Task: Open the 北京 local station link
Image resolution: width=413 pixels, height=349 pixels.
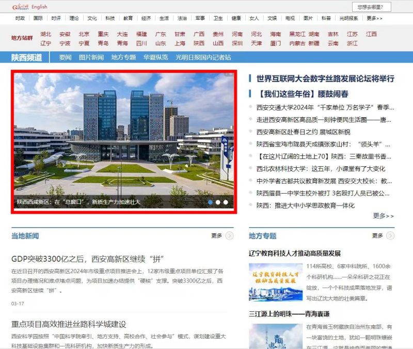Action: pos(84,34)
